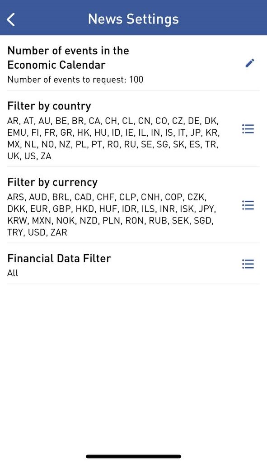This screenshot has width=267, height=464.
Task: Tap the currency line beginning with KRW
Action: (111, 221)
